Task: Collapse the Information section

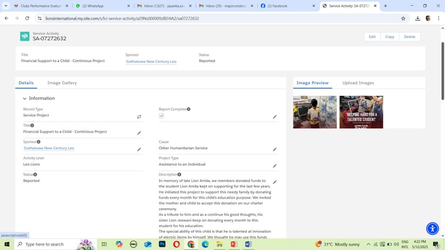Action: click(x=25, y=99)
